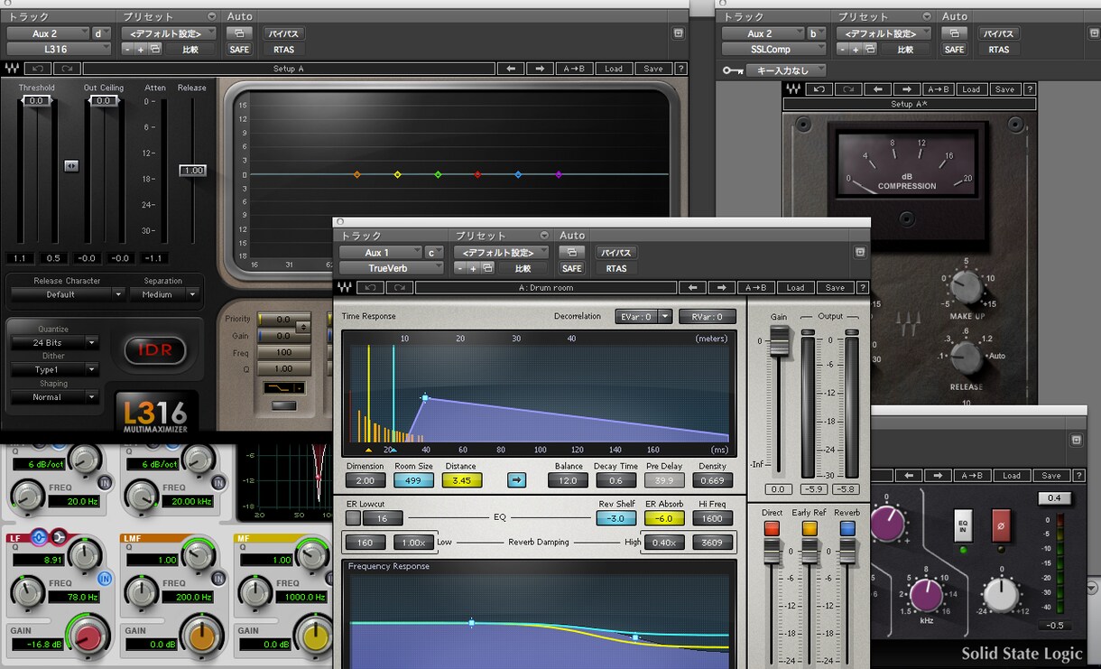Viewport: 1101px width, 669px height.
Task: Go to previous preset arrow in TrueVerb
Action: [692, 288]
